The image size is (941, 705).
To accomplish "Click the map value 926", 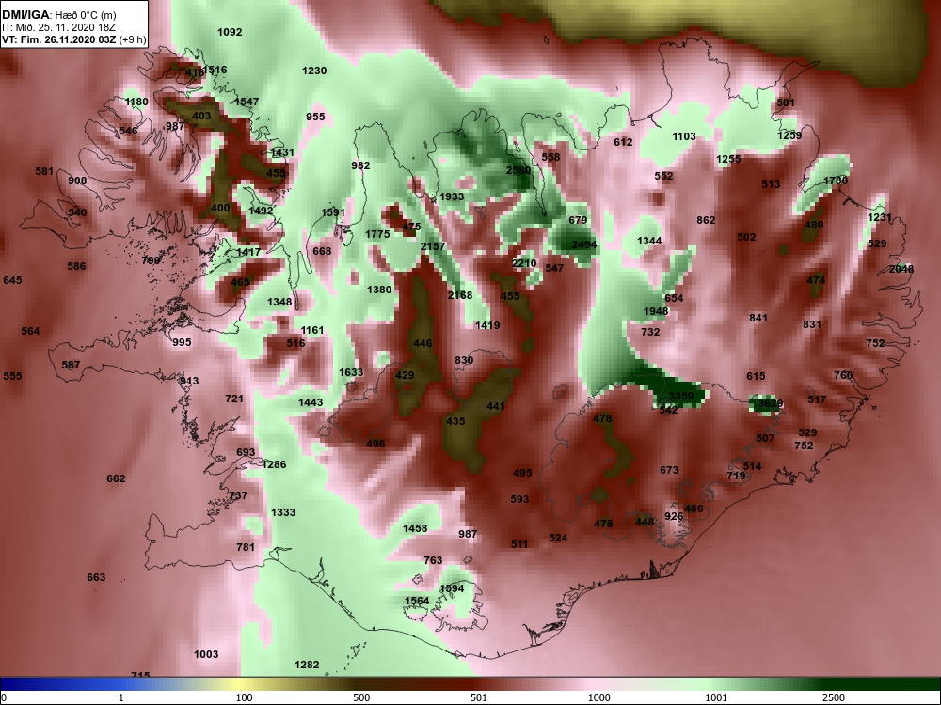I will [674, 515].
